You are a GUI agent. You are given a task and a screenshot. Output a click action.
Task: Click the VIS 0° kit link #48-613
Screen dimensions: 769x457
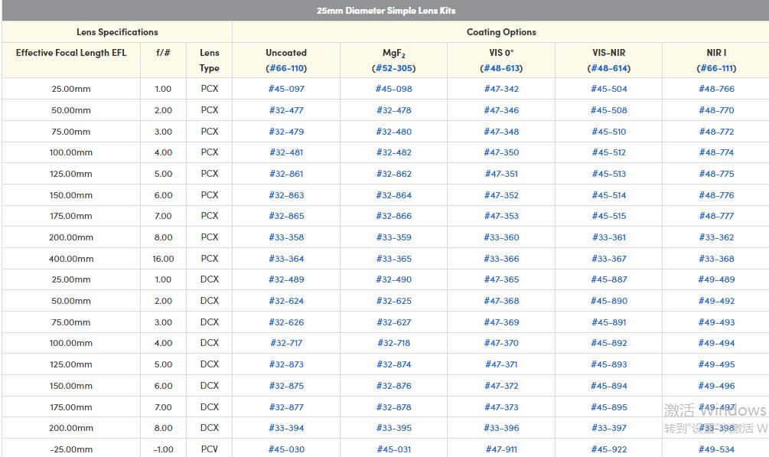coord(501,68)
